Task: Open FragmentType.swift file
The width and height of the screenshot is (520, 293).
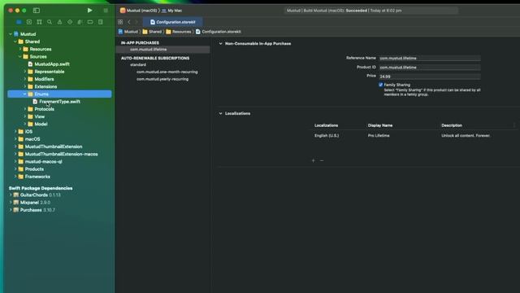Action: 59,101
